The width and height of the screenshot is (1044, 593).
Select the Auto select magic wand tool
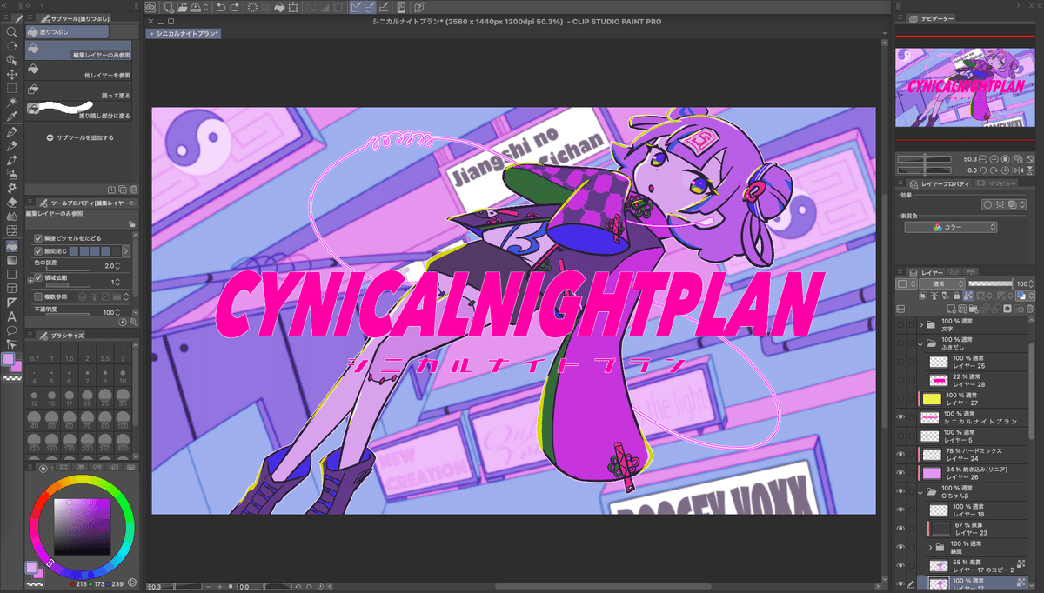point(11,102)
